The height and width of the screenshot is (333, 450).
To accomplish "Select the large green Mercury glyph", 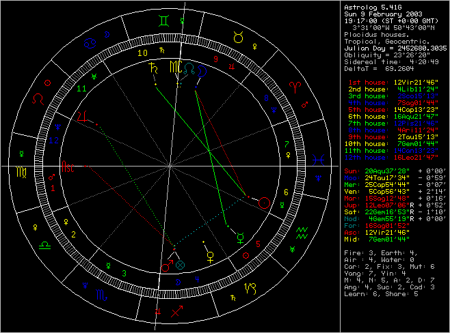I will point(241,239).
